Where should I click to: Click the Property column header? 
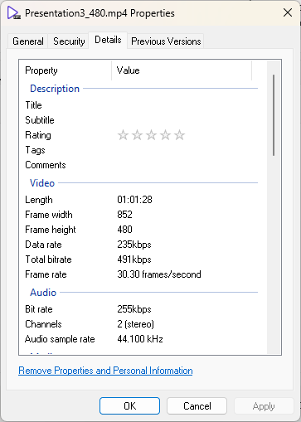[66, 70]
